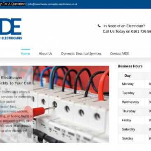Select the Sunday row

point(135,138)
